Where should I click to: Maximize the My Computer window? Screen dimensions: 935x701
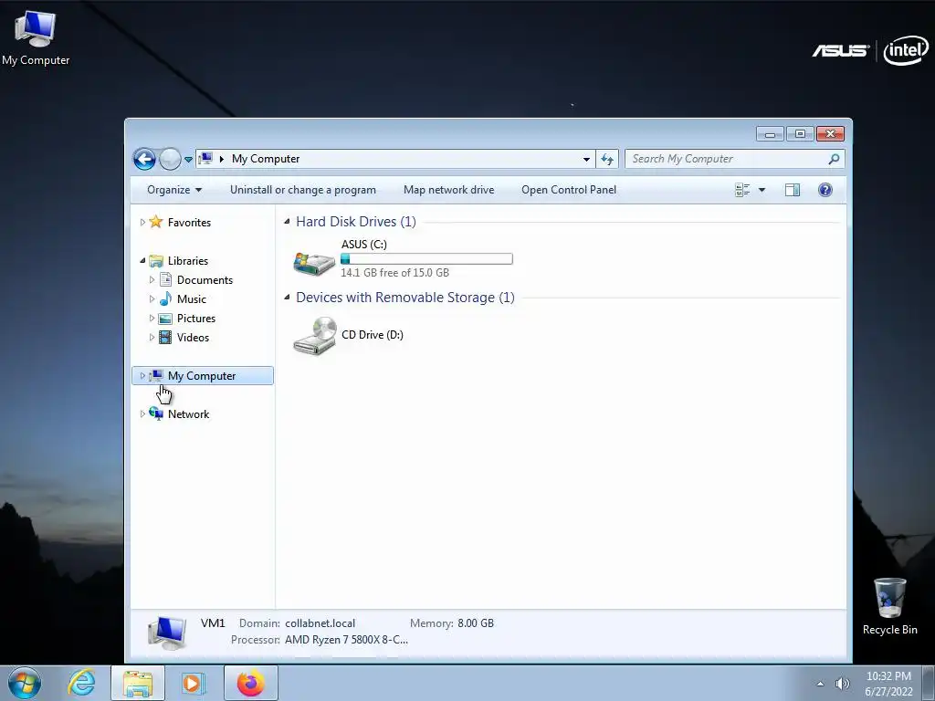click(800, 134)
